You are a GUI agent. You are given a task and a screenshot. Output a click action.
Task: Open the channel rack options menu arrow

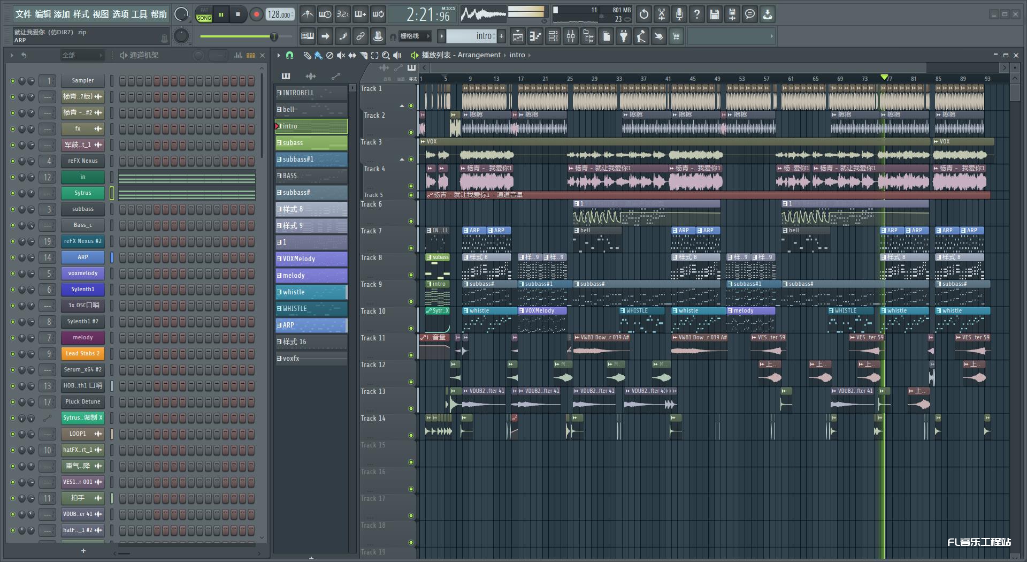(x=12, y=55)
